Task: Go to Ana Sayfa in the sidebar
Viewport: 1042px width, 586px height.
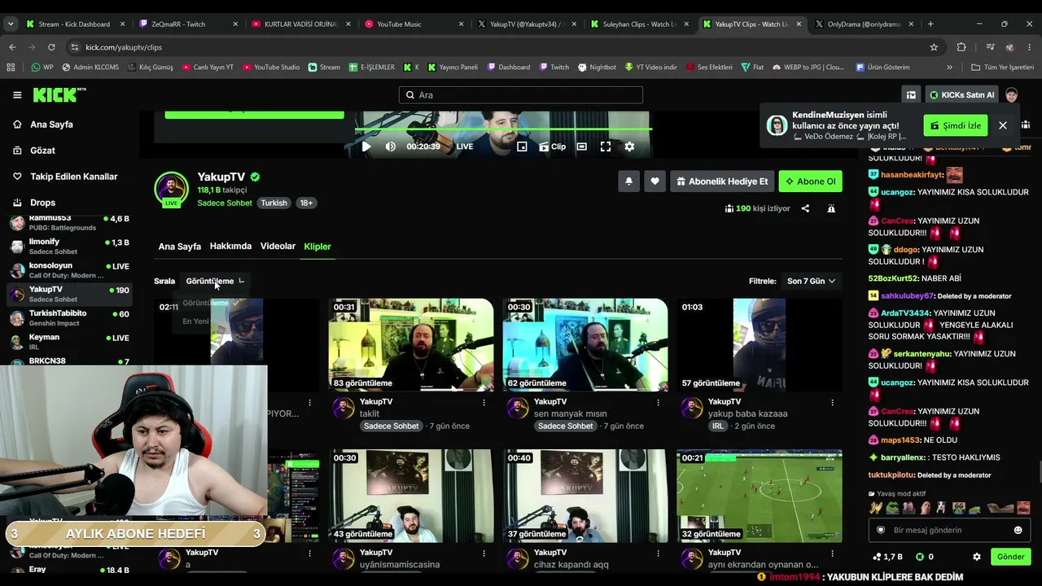Action: pos(51,125)
